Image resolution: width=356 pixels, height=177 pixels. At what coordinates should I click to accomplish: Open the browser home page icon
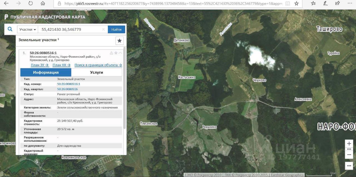(x=43, y=3)
